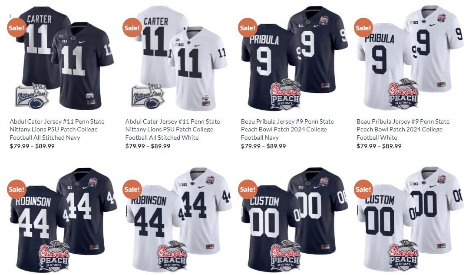The image size is (469, 275).
Task: Open Abdul Cater All Stitched Navy link
Action: (x=57, y=129)
